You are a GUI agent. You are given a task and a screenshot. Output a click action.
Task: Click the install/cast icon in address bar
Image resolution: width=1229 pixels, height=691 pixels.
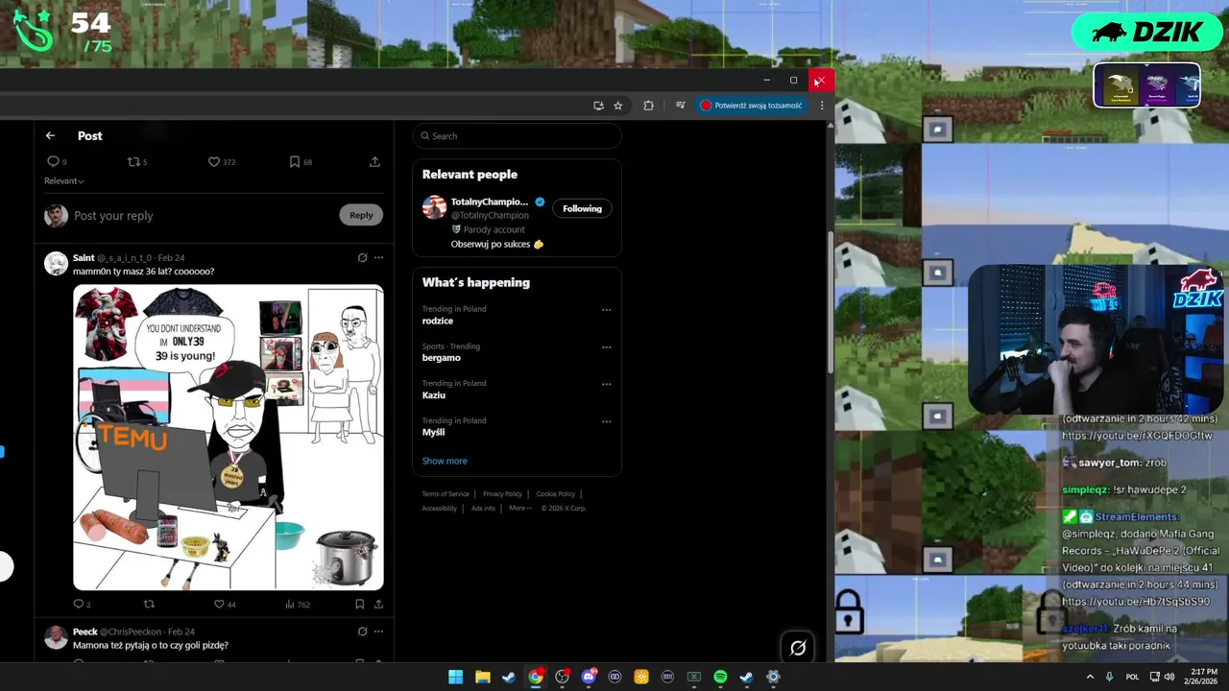598,106
